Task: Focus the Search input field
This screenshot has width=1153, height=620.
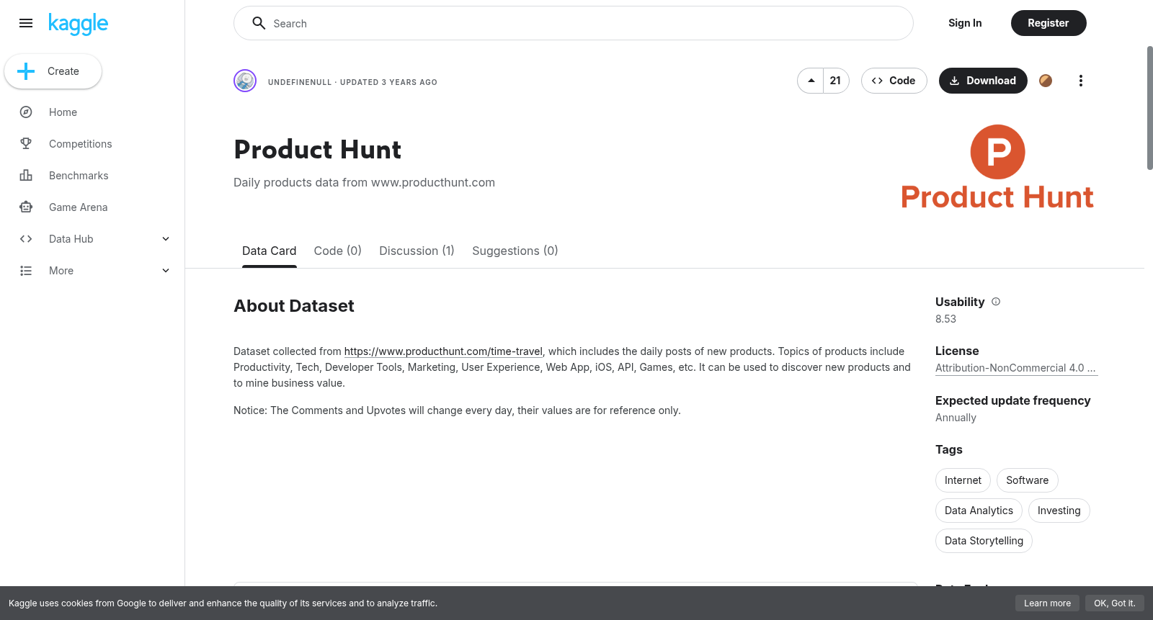Action: click(x=573, y=23)
